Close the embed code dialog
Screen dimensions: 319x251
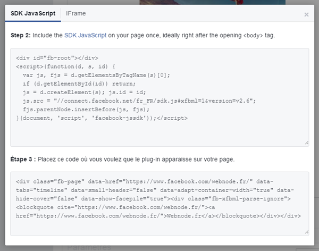pyautogui.click(x=306, y=14)
